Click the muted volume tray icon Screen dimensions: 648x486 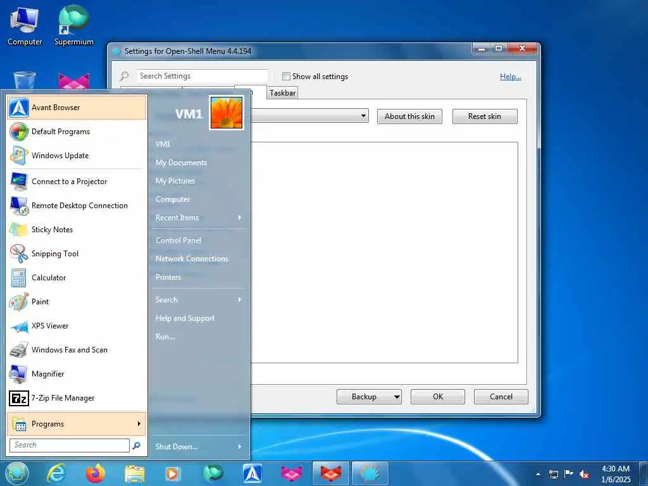[583, 474]
